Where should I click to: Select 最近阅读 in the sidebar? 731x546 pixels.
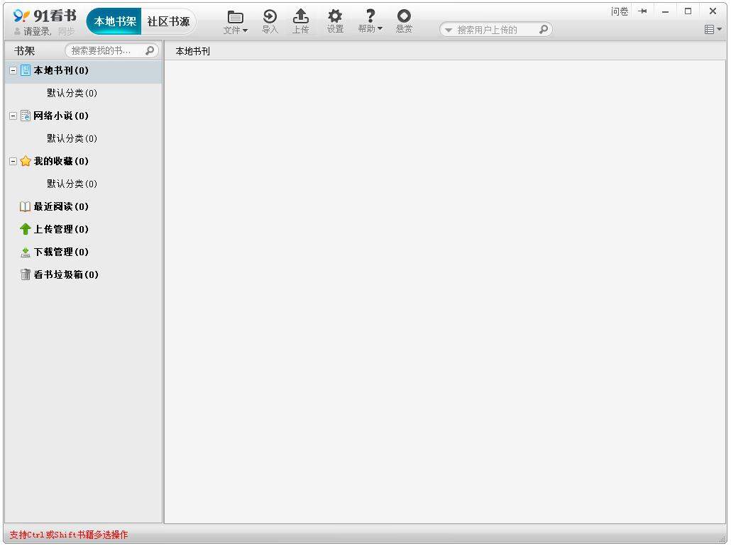60,207
